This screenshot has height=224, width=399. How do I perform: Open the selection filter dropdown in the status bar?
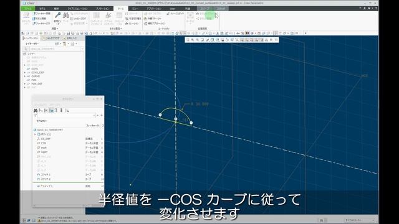pyautogui.click(x=360, y=220)
